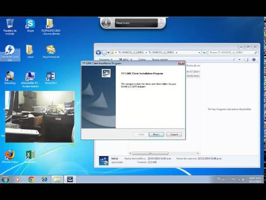Open Windows Media Player from taskbar
The width and height of the screenshot is (266, 200).
[x=17, y=180]
